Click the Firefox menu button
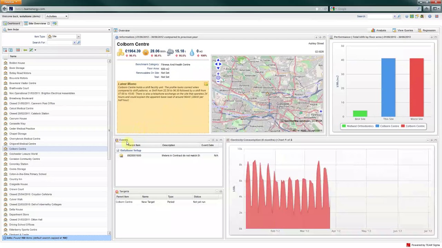Image resolution: width=442 pixels, height=248 pixels. pos(10,2)
